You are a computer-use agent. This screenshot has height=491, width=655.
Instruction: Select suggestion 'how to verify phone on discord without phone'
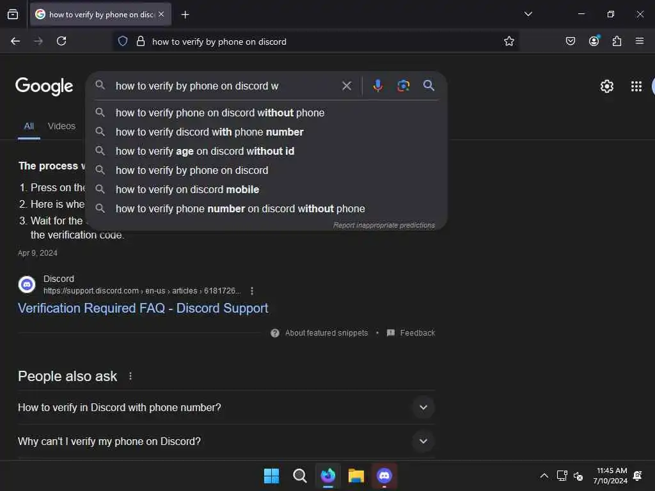pos(266,113)
